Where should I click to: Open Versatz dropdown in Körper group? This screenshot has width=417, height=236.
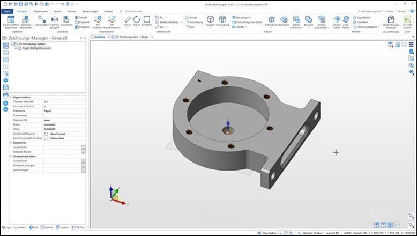(x=239, y=27)
